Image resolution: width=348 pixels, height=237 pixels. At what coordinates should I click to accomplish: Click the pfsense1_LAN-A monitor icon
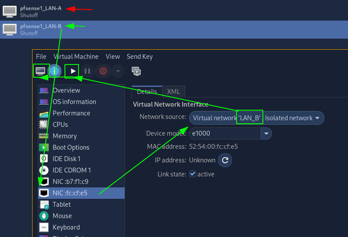(10, 11)
